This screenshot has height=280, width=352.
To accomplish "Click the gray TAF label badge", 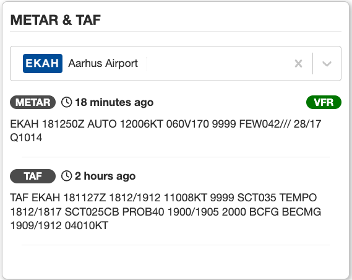I will [x=33, y=176].
